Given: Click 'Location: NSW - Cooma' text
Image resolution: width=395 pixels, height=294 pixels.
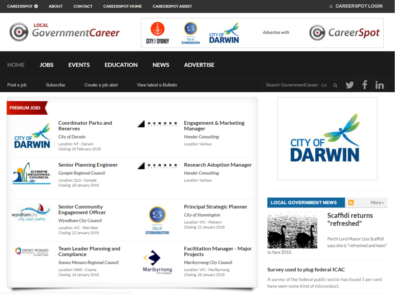Looking at the screenshot, I should 77,270.
